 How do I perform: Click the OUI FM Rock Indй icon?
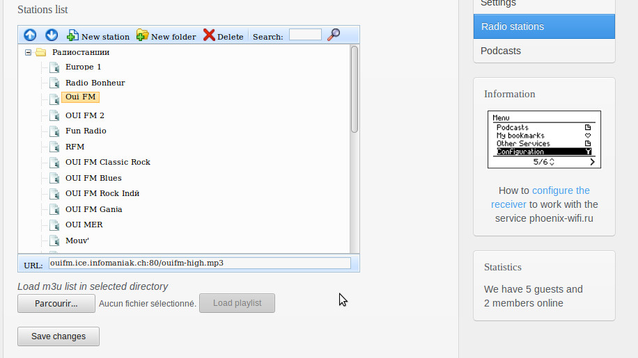pos(54,194)
